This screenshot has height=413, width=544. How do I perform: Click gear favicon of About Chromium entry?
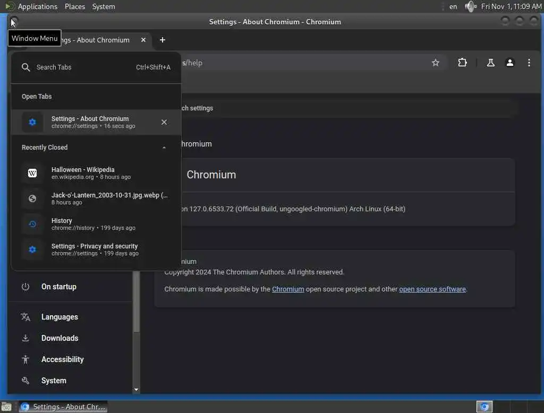point(32,122)
